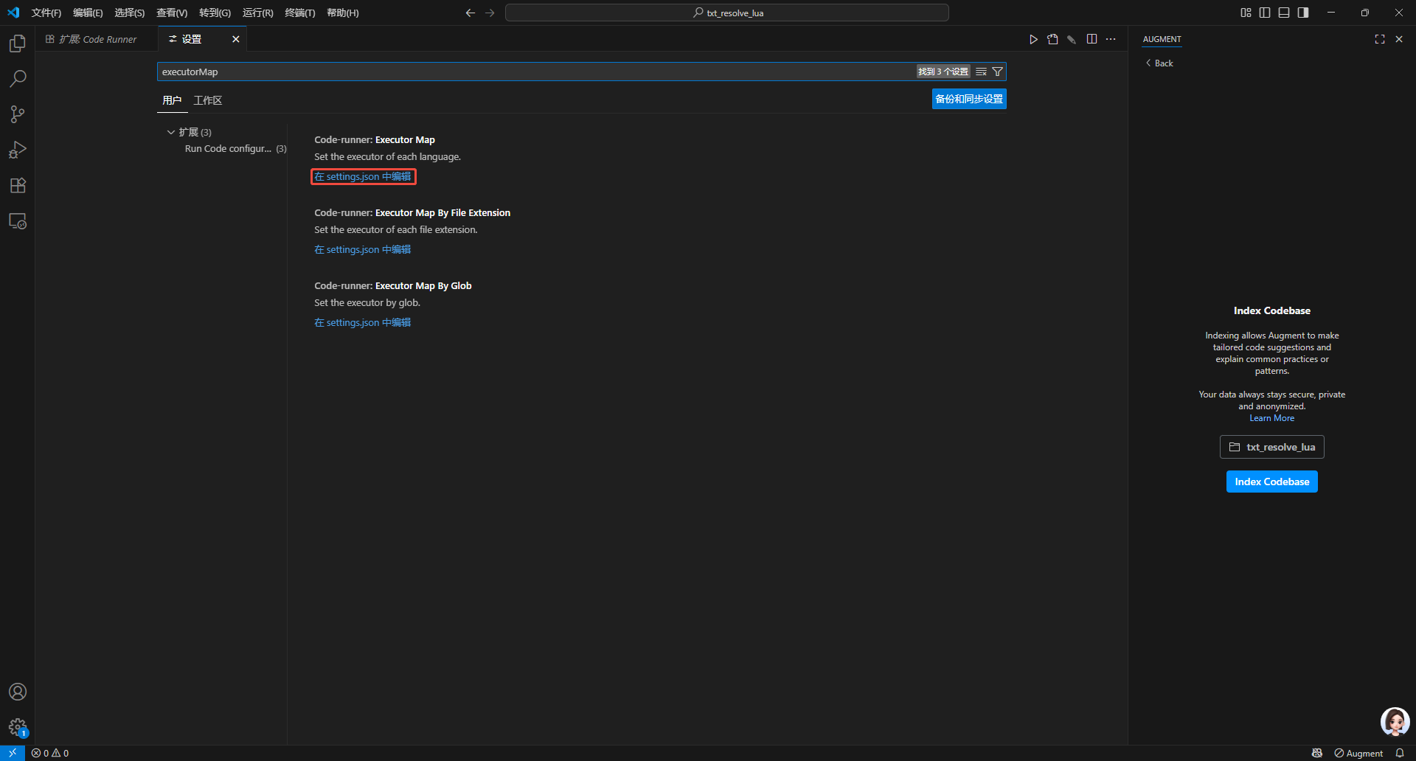Image resolution: width=1416 pixels, height=761 pixels.
Task: Click the Index Codebase button
Action: click(1271, 482)
